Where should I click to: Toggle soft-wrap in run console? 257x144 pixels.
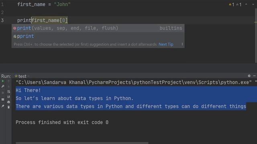9,92
